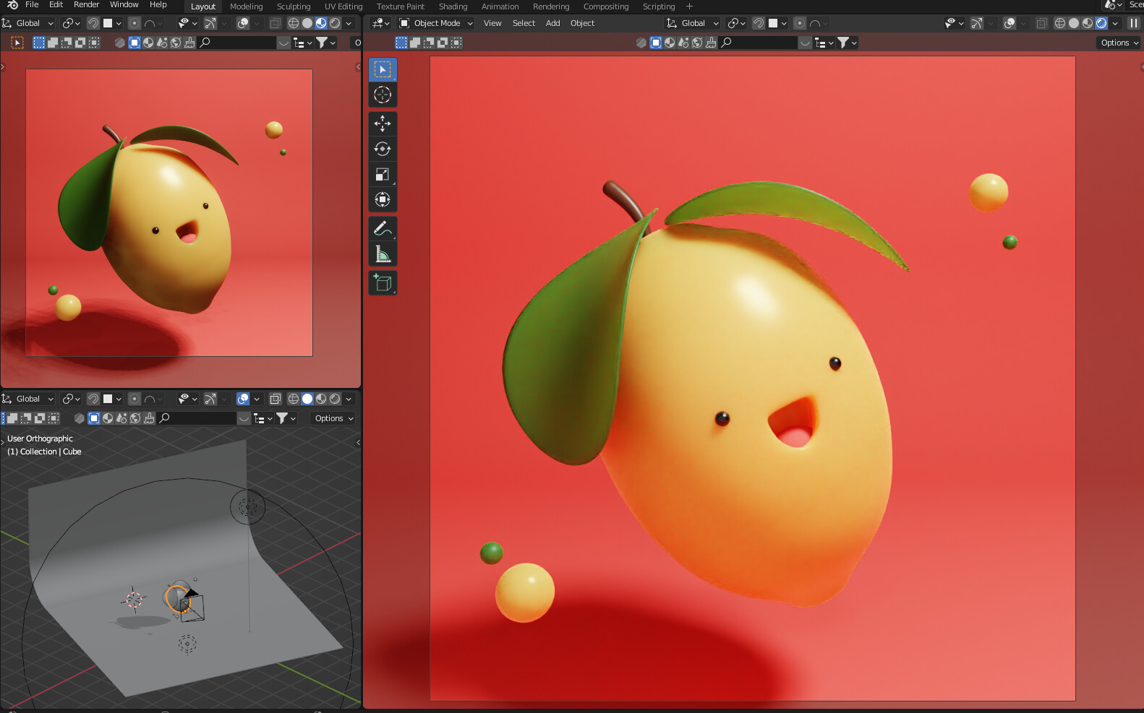Switch to the Shading workspace tab
Image resolution: width=1144 pixels, height=713 pixels.
453,7
